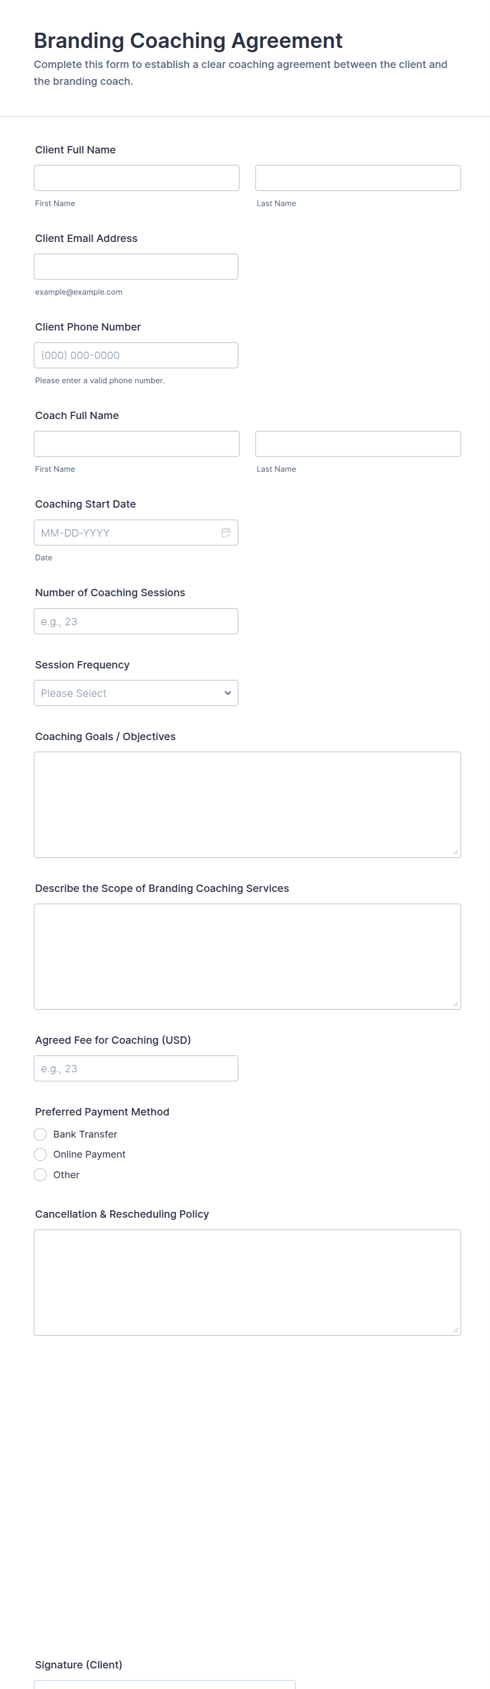Focus the Client Email Address field
The width and height of the screenshot is (490, 1689).
pos(135,266)
